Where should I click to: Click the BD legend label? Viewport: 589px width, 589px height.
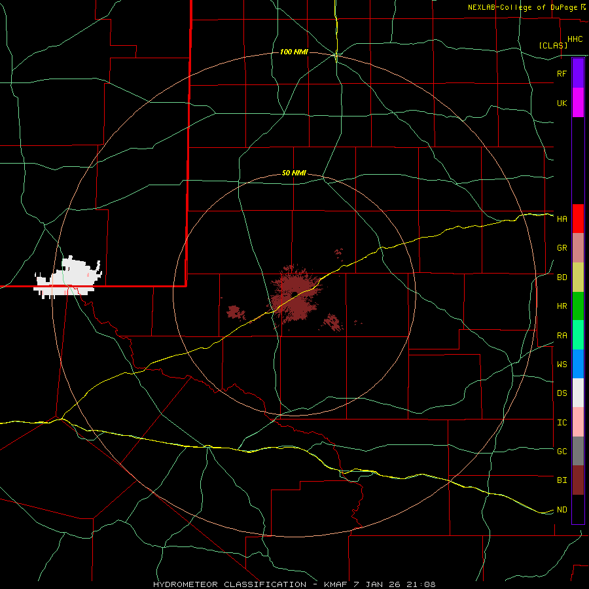point(562,277)
